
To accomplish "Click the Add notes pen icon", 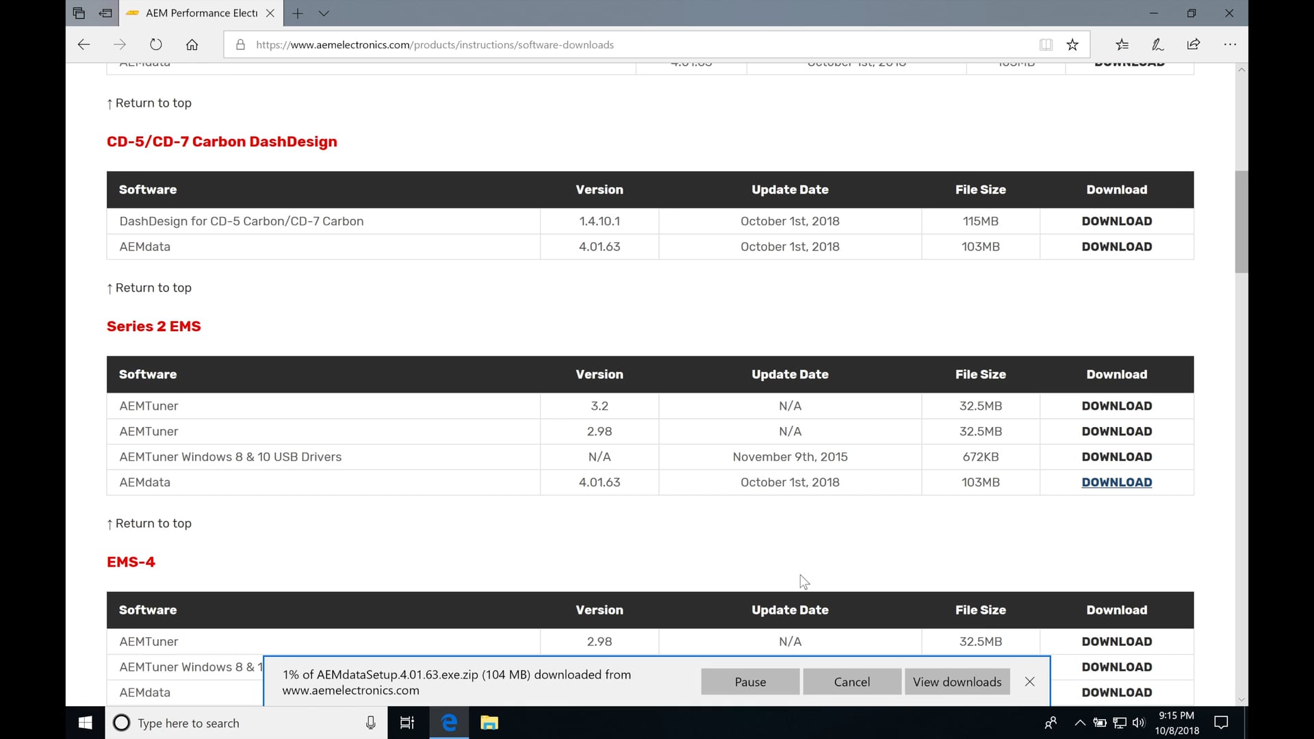I will pos(1158,44).
